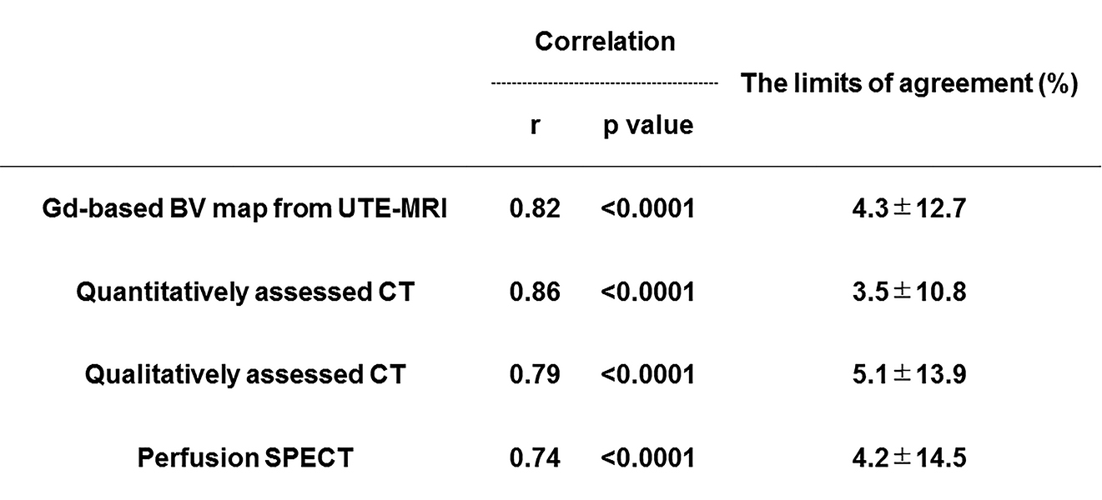Image resolution: width=1102 pixels, height=500 pixels.
Task: Click the p value column header
Action: point(647,125)
